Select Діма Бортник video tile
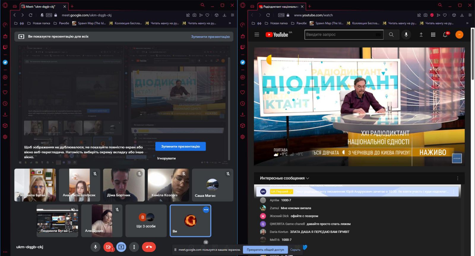The image size is (475, 256). coord(124,185)
